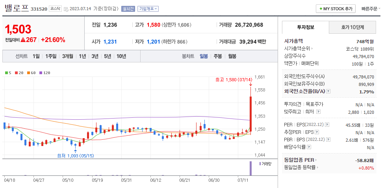This screenshot has height=188, width=382.
Task: Click the green 5-day moving average legend
Action: 8,73
